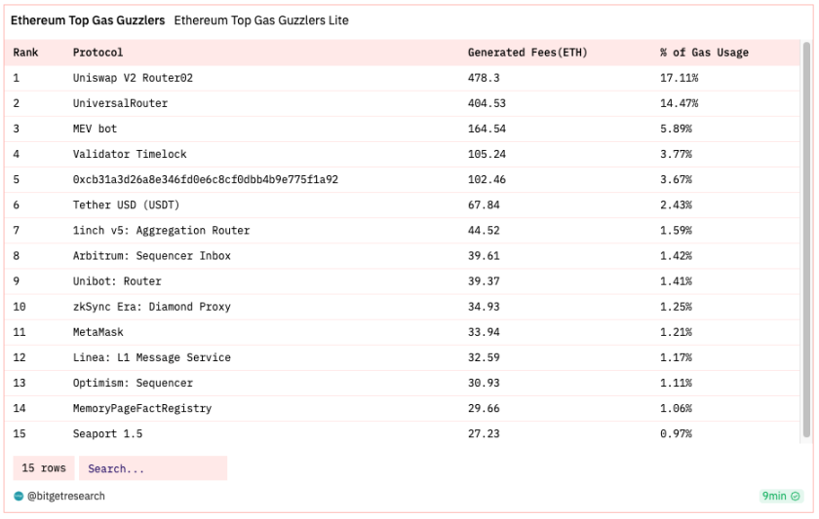The width and height of the screenshot is (819, 519).
Task: Click the bitgetresearch avatar icon
Action: click(x=19, y=496)
